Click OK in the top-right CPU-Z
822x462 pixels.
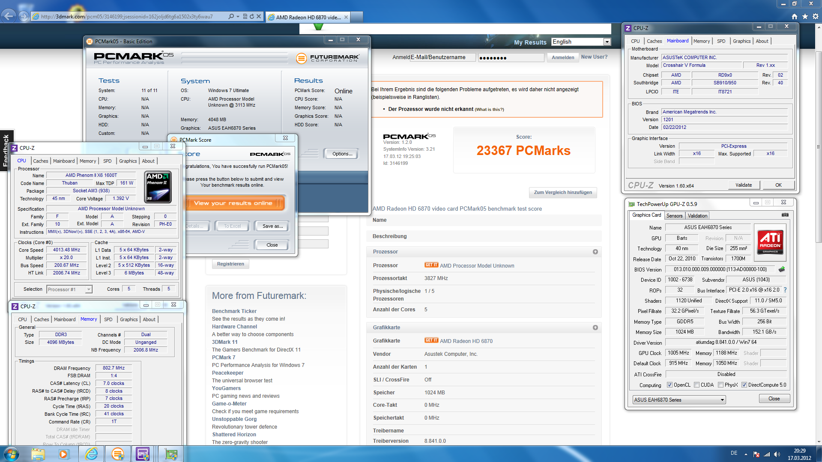(778, 185)
